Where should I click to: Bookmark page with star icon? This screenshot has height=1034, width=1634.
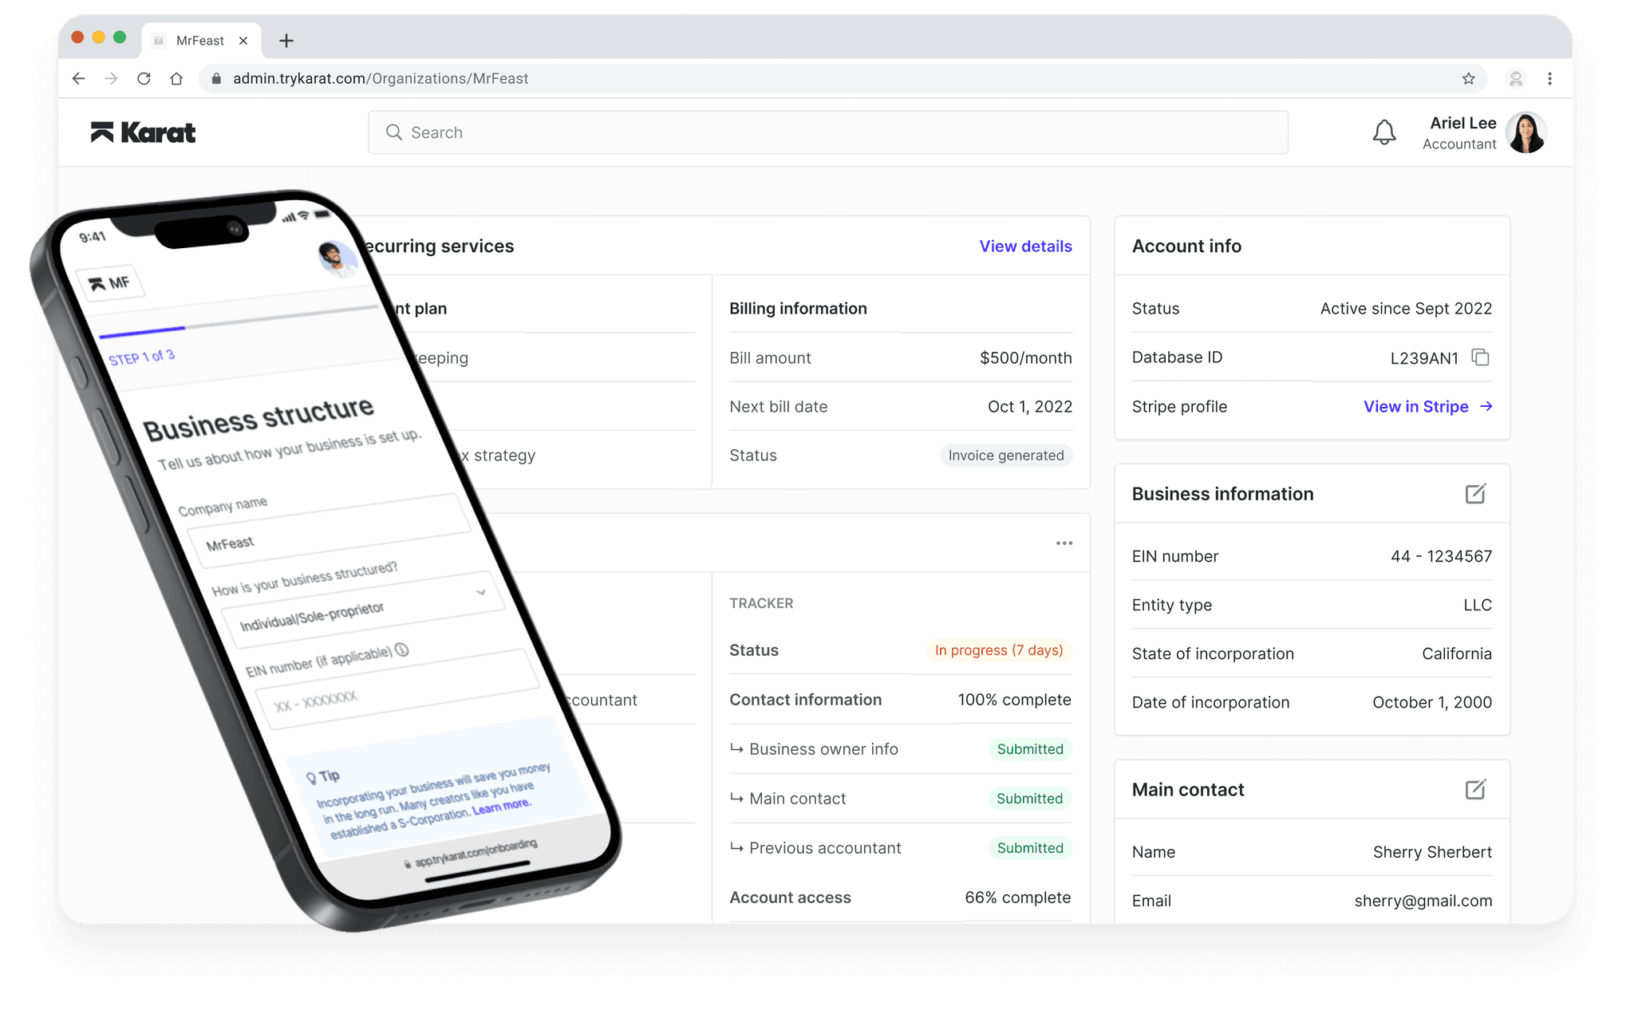1468,78
